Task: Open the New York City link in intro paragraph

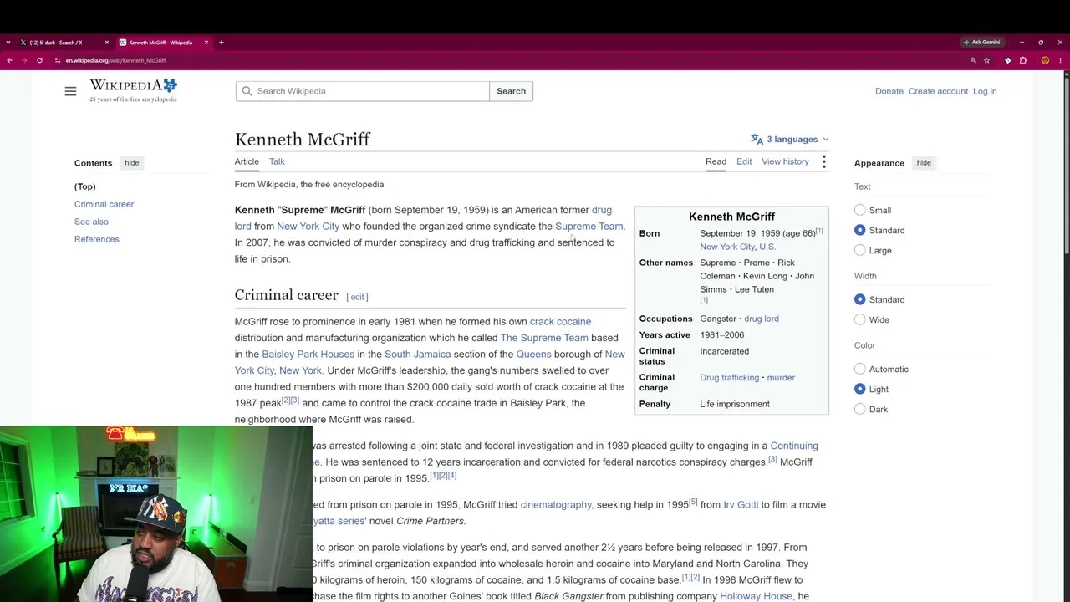Action: 308,227
